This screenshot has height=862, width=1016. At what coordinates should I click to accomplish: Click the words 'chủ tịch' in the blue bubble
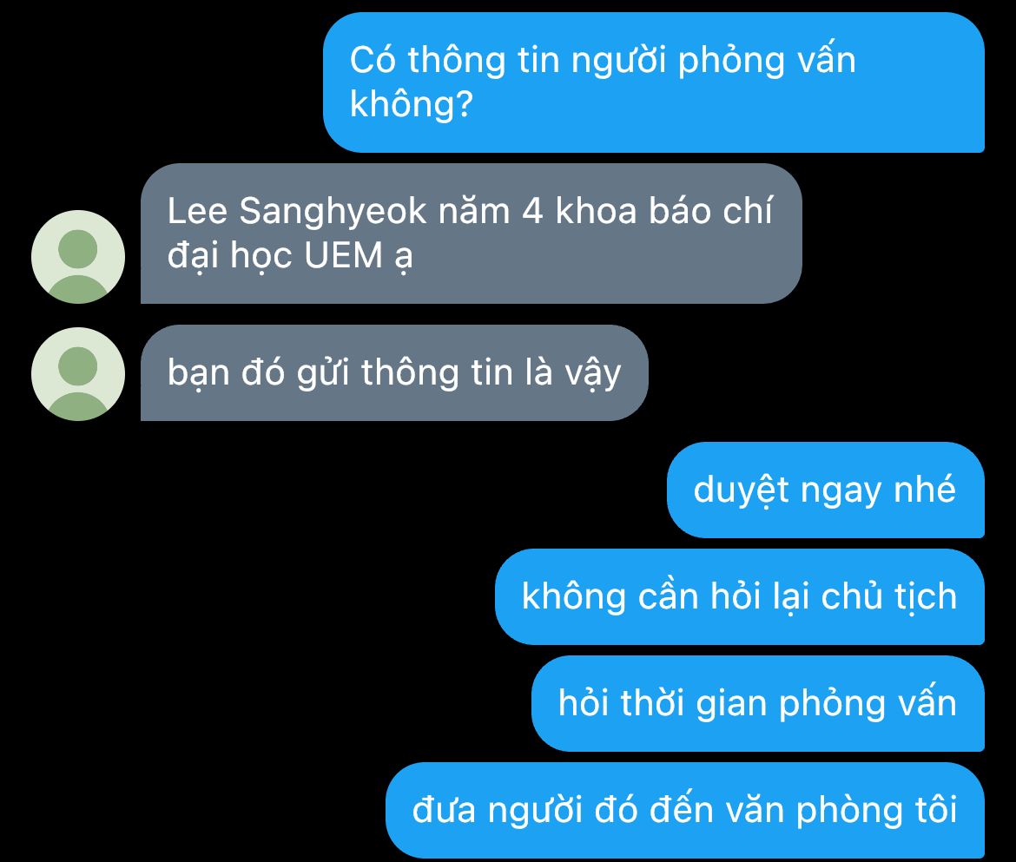889,596
